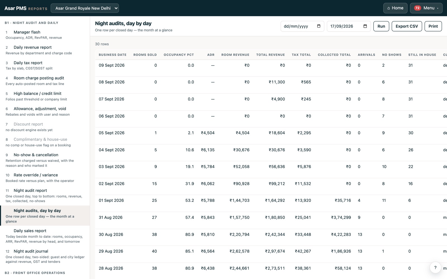
Task: Click the ADR value ₹6,564
Action: pyautogui.click(x=208, y=251)
